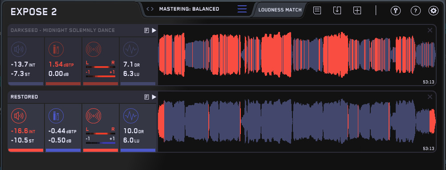Open the preset list hamburger menu
This screenshot has width=446, height=170.
[242, 9]
